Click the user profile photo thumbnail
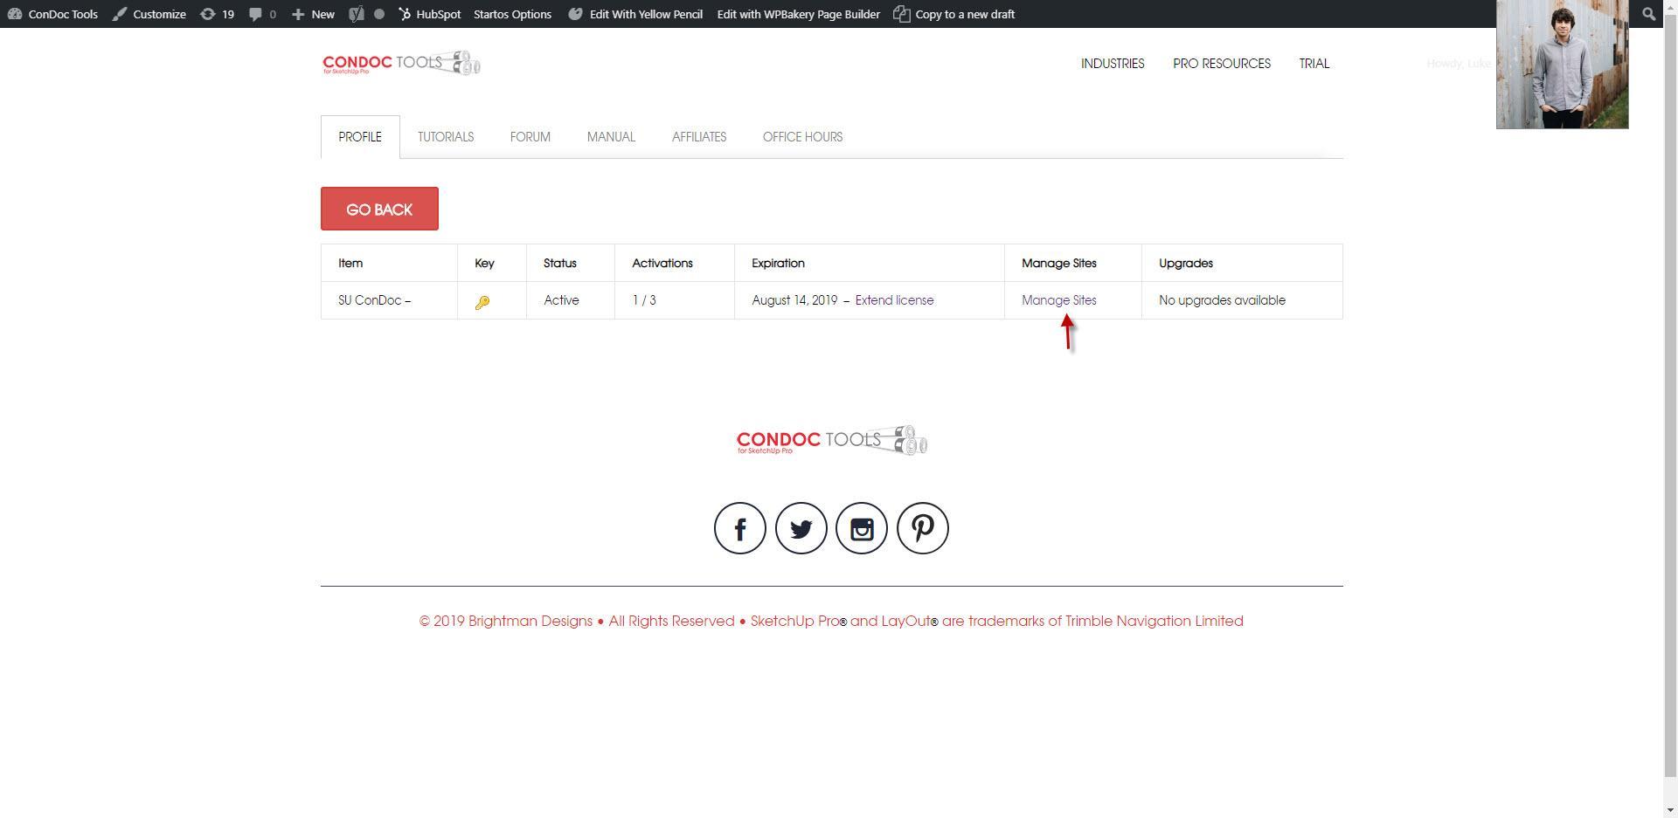The height and width of the screenshot is (818, 1678). (x=1562, y=65)
